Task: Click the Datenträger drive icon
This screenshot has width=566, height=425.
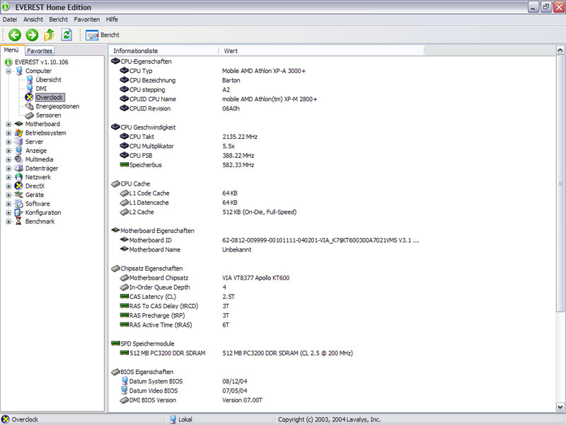Action: coord(19,169)
